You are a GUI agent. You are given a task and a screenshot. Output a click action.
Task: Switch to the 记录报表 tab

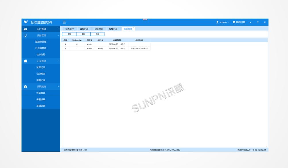point(99,29)
